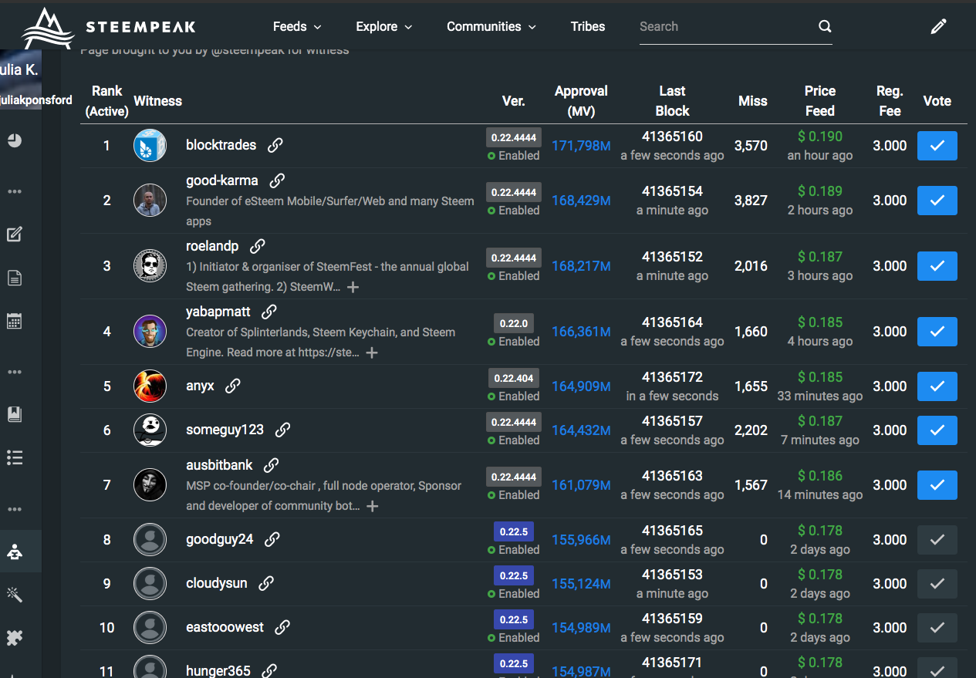Click blocktrades last block 41365160

tap(672, 137)
